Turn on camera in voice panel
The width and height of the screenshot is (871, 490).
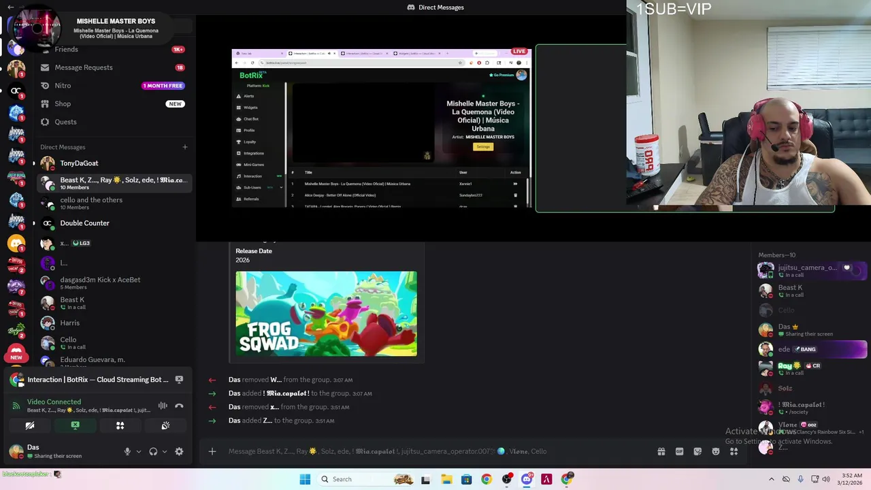pos(30,425)
